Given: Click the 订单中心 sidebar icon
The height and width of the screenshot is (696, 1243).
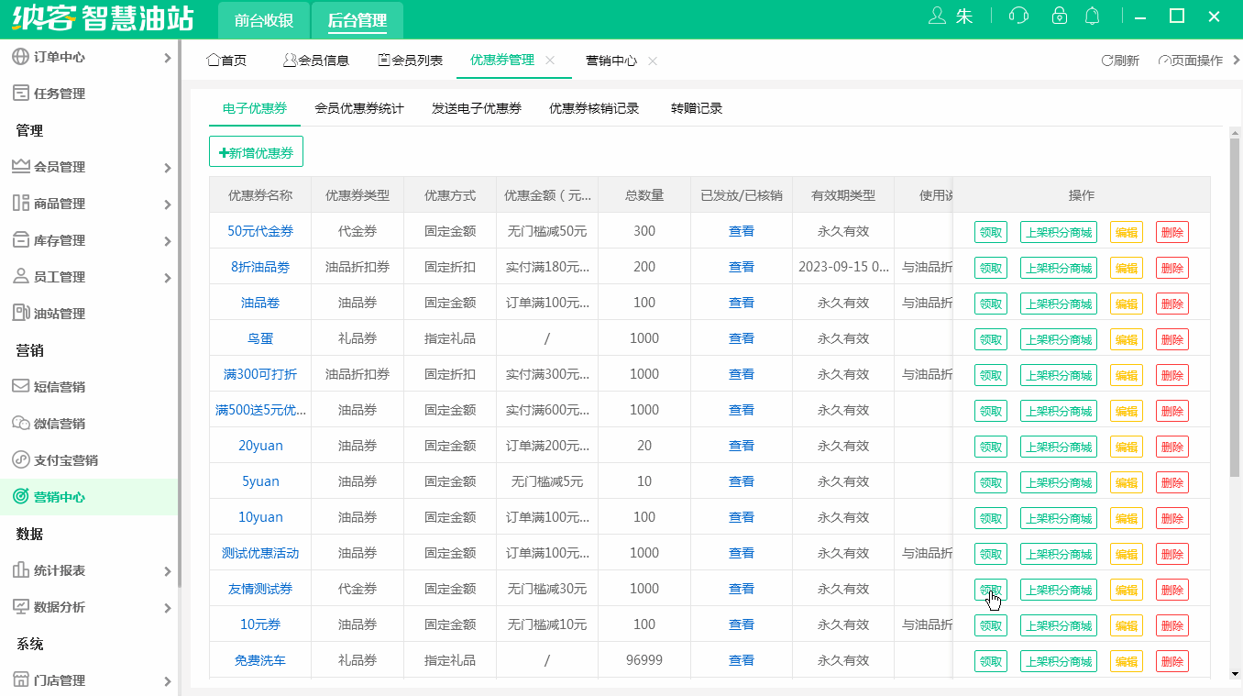Looking at the screenshot, I should [20, 56].
